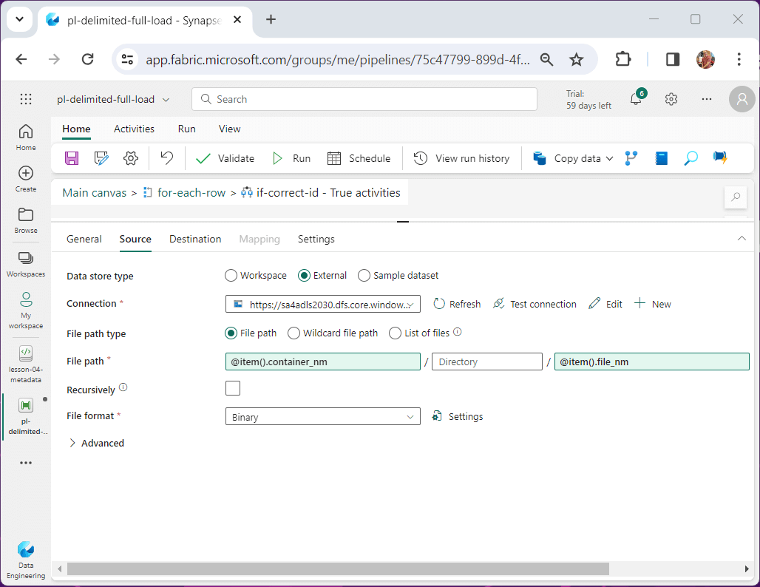Viewport: 760px width, 587px height.
Task: Click the Notebook activity icon in toolbar
Action: (661, 158)
